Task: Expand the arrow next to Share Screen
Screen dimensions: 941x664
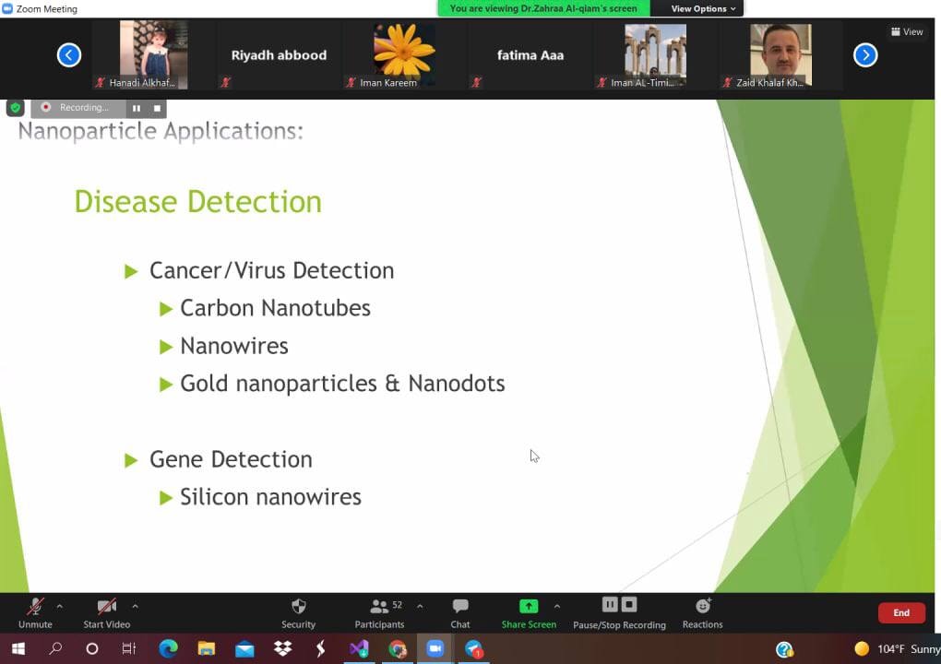Action: tap(556, 606)
